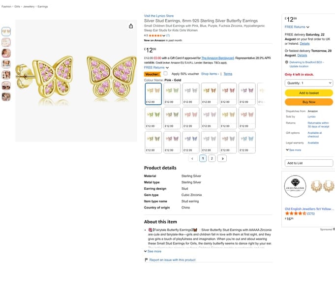This screenshot has width=335, height=295.
Task: Open the Quantity dropdown
Action: pyautogui.click(x=309, y=83)
